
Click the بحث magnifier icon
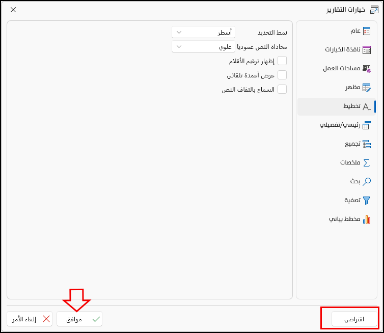[367, 181]
